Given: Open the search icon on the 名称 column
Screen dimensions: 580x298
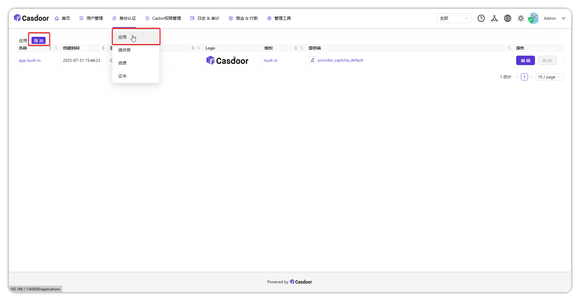Looking at the screenshot, I should point(56,48).
